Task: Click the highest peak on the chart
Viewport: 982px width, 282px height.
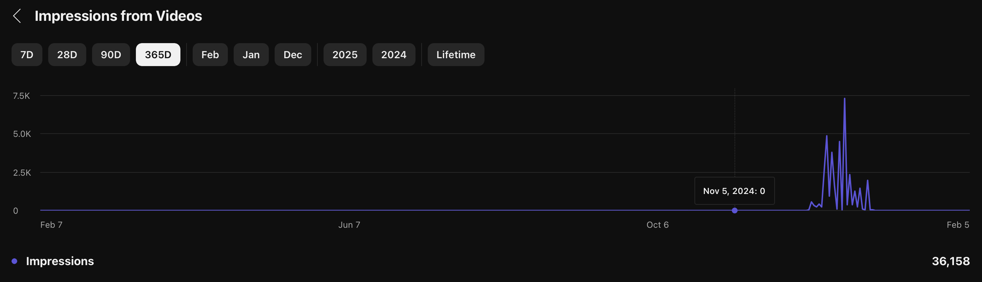Action: 844,99
